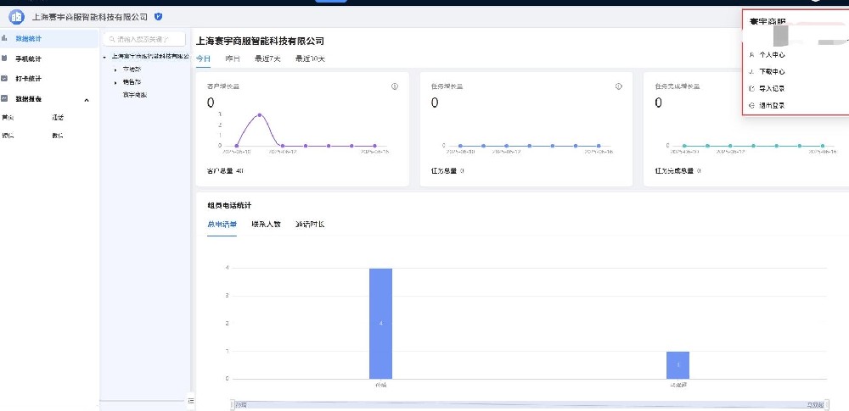Click the peak point on customer growth line
Screen dimensions: 849x411
click(260, 114)
